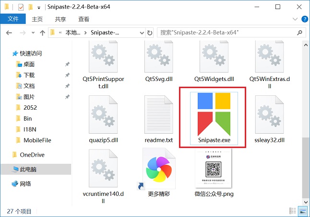Click the scrollbar down arrow
The width and height of the screenshot is (310, 217).
point(306,202)
